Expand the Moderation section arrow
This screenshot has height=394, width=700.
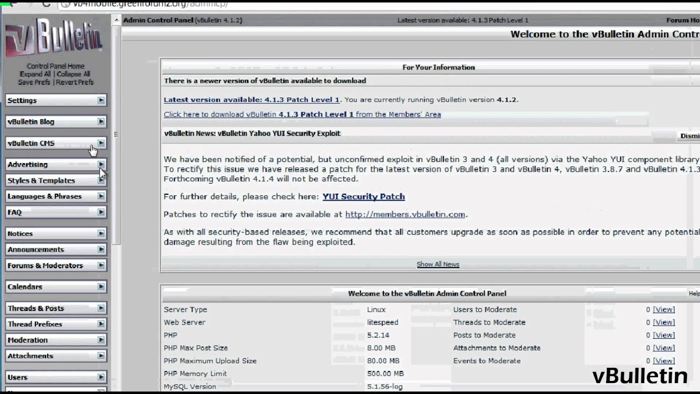click(x=101, y=340)
